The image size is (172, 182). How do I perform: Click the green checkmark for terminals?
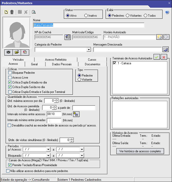point(156,57)
